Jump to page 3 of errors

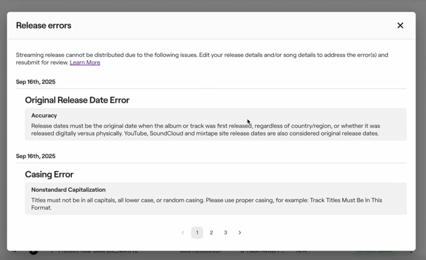point(225,233)
